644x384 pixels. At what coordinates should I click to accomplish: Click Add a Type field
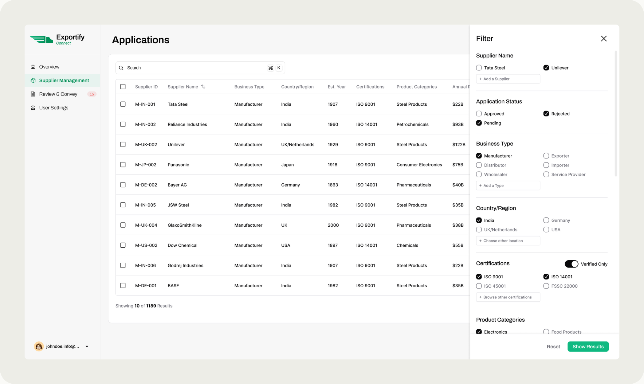(508, 186)
